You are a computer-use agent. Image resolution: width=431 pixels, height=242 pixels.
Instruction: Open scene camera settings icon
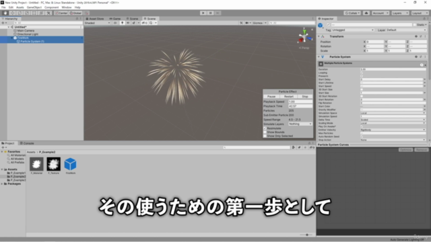[x=247, y=23]
